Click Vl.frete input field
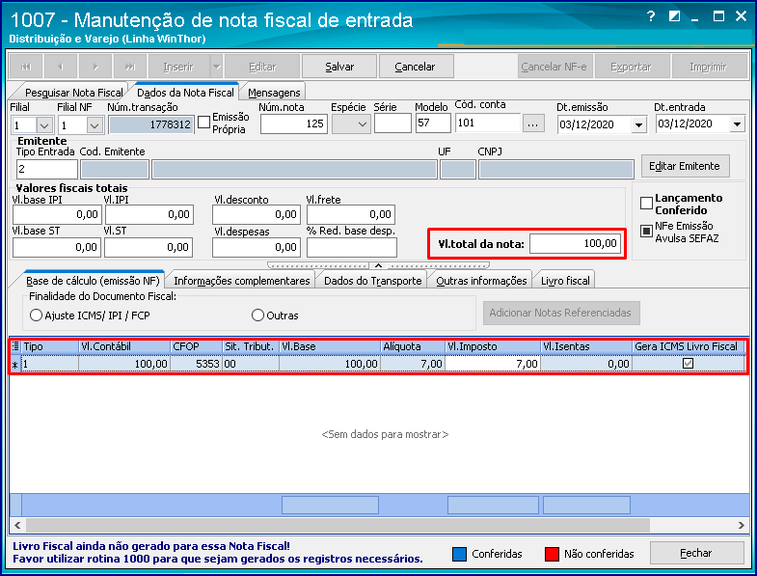 (x=351, y=214)
